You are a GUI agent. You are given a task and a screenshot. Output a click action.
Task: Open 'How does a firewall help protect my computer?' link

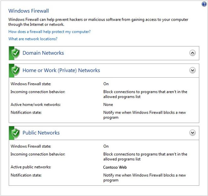pos(49,32)
